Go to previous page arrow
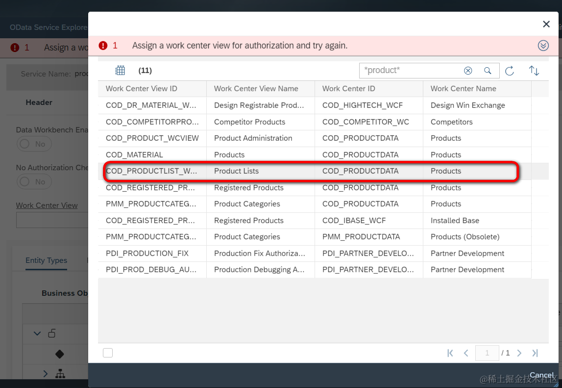 pyautogui.click(x=466, y=353)
